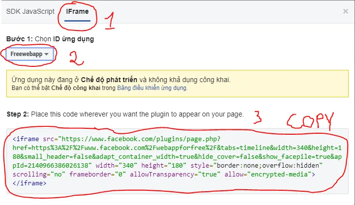This screenshot has width=355, height=205.
Task: Open the Freewebapp app ID dropdown
Action: [x=30, y=54]
